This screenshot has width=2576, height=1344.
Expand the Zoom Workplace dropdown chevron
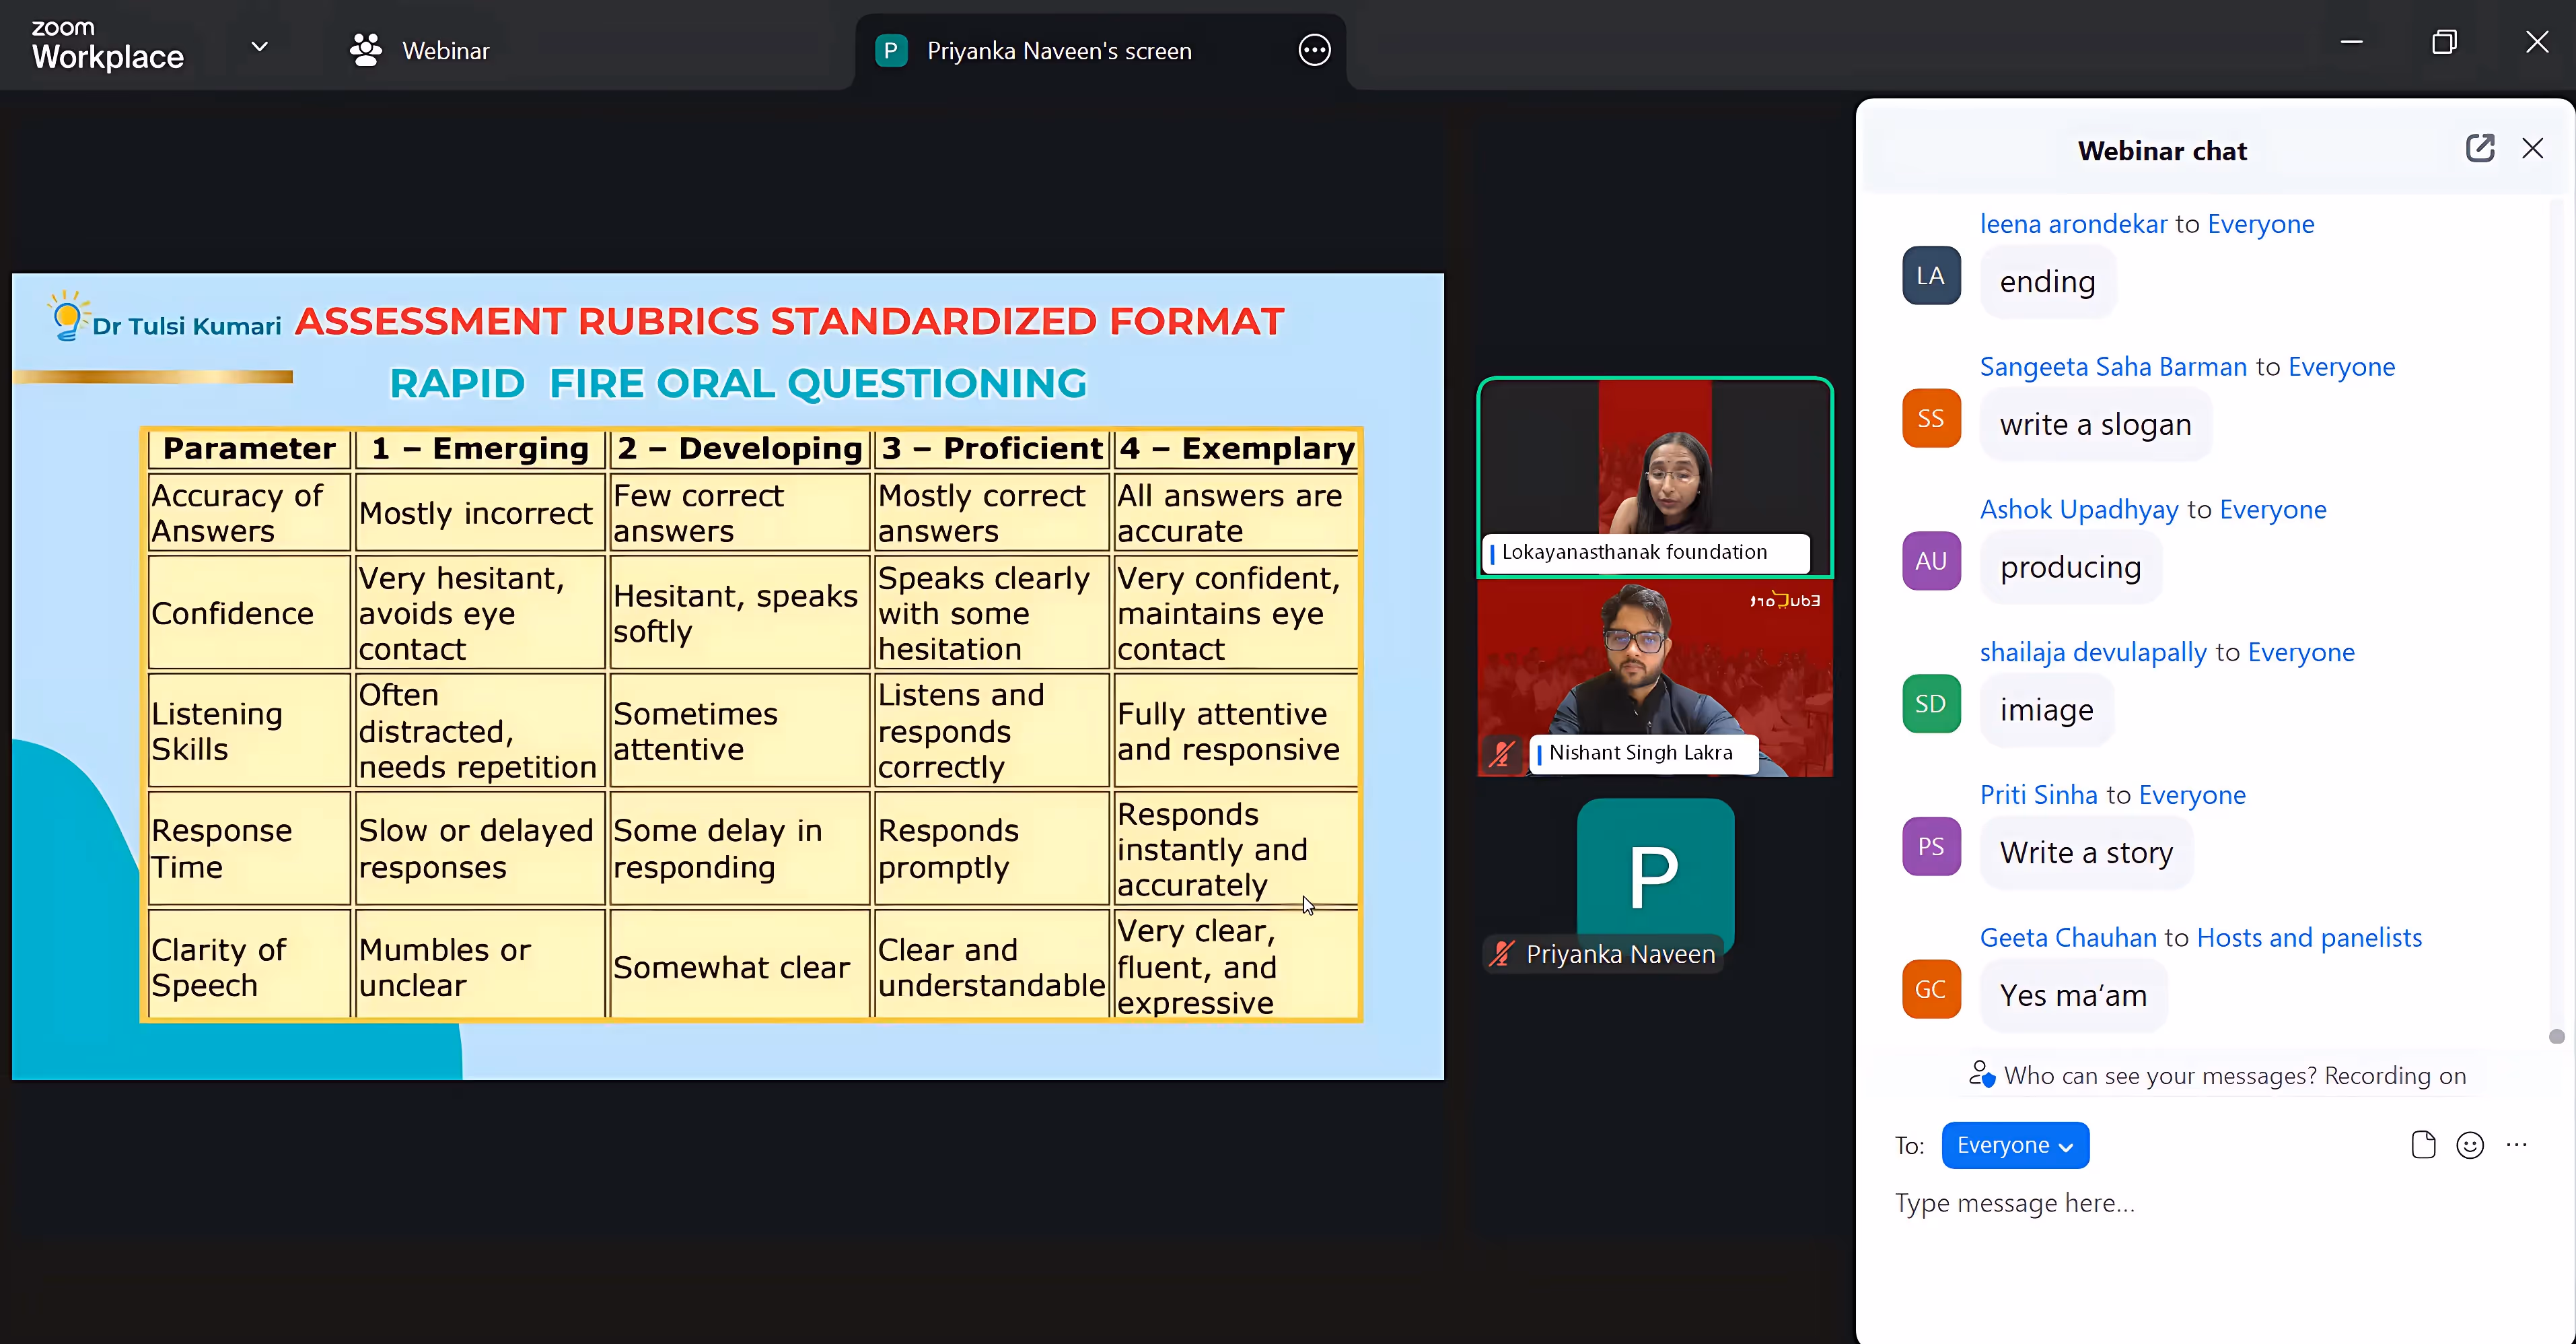[x=259, y=47]
